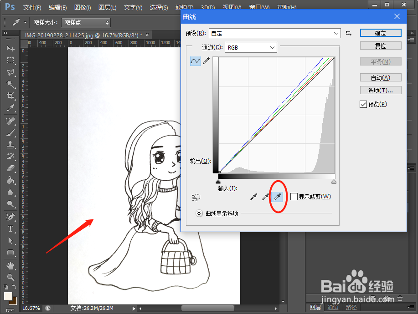The width and height of the screenshot is (418, 314).
Task: Open the 文字 menu
Action: coord(133,7)
